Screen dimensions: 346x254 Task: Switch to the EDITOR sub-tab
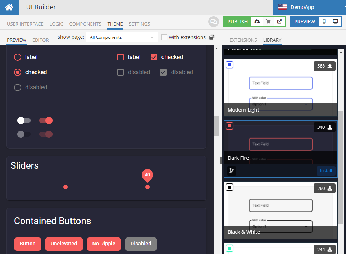point(41,40)
